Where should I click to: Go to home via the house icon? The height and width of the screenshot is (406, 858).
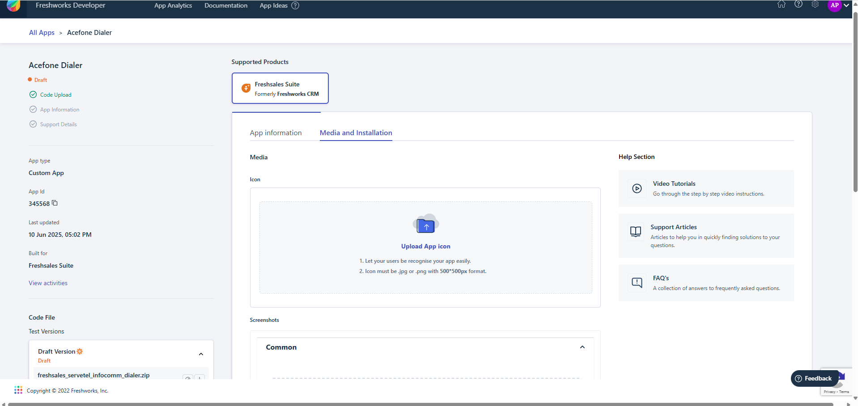(x=782, y=4)
